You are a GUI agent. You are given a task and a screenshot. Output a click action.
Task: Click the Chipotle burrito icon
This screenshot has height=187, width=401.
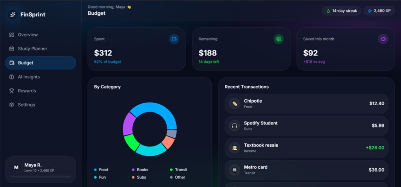[234, 104]
